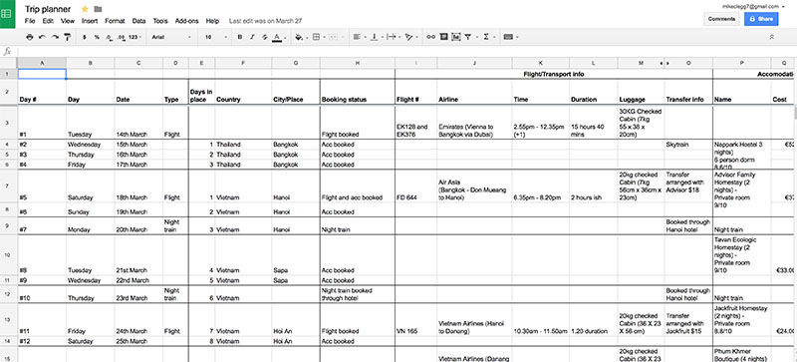Click the Comments button
Screen dimensions: 797x362
pyautogui.click(x=721, y=19)
